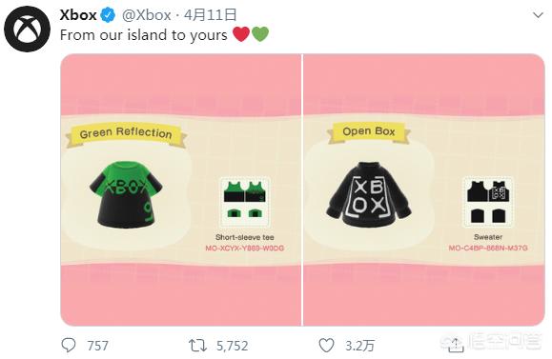Image resolution: width=552 pixels, height=359 pixels.
Task: Click the MO-XCYX design code
Action: [x=245, y=249]
